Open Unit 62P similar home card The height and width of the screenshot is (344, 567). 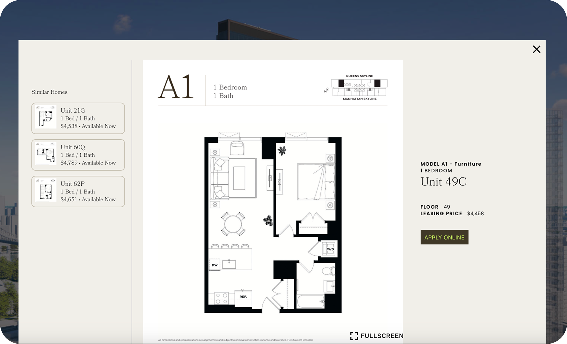click(78, 191)
